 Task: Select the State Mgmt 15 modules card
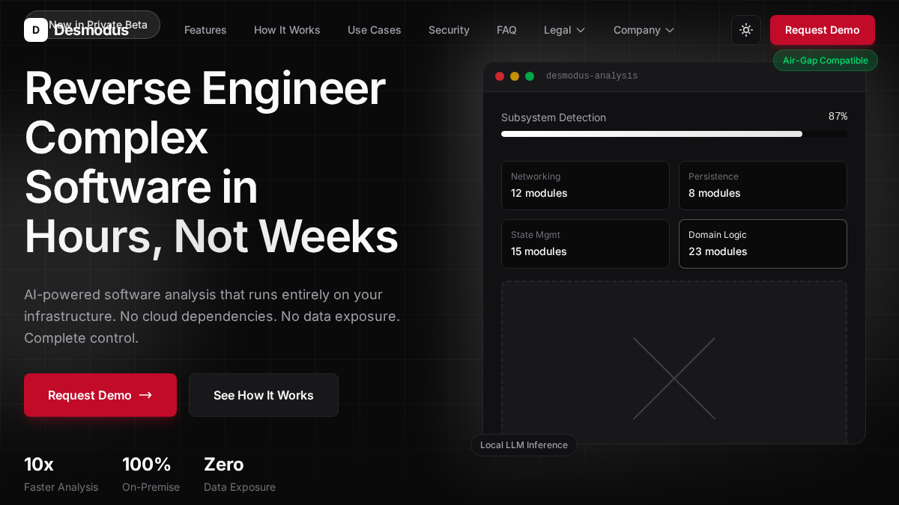pyautogui.click(x=585, y=244)
